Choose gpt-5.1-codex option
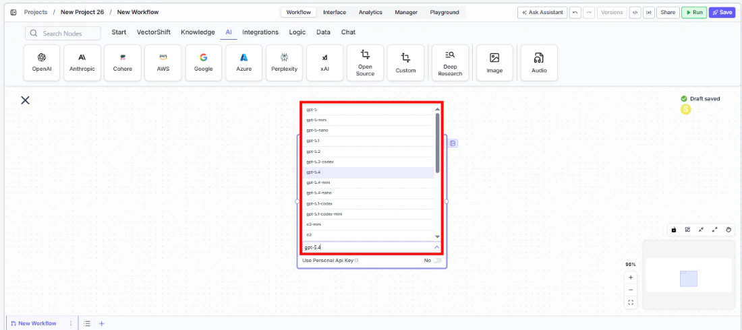This screenshot has height=330, width=742. pyautogui.click(x=368, y=204)
